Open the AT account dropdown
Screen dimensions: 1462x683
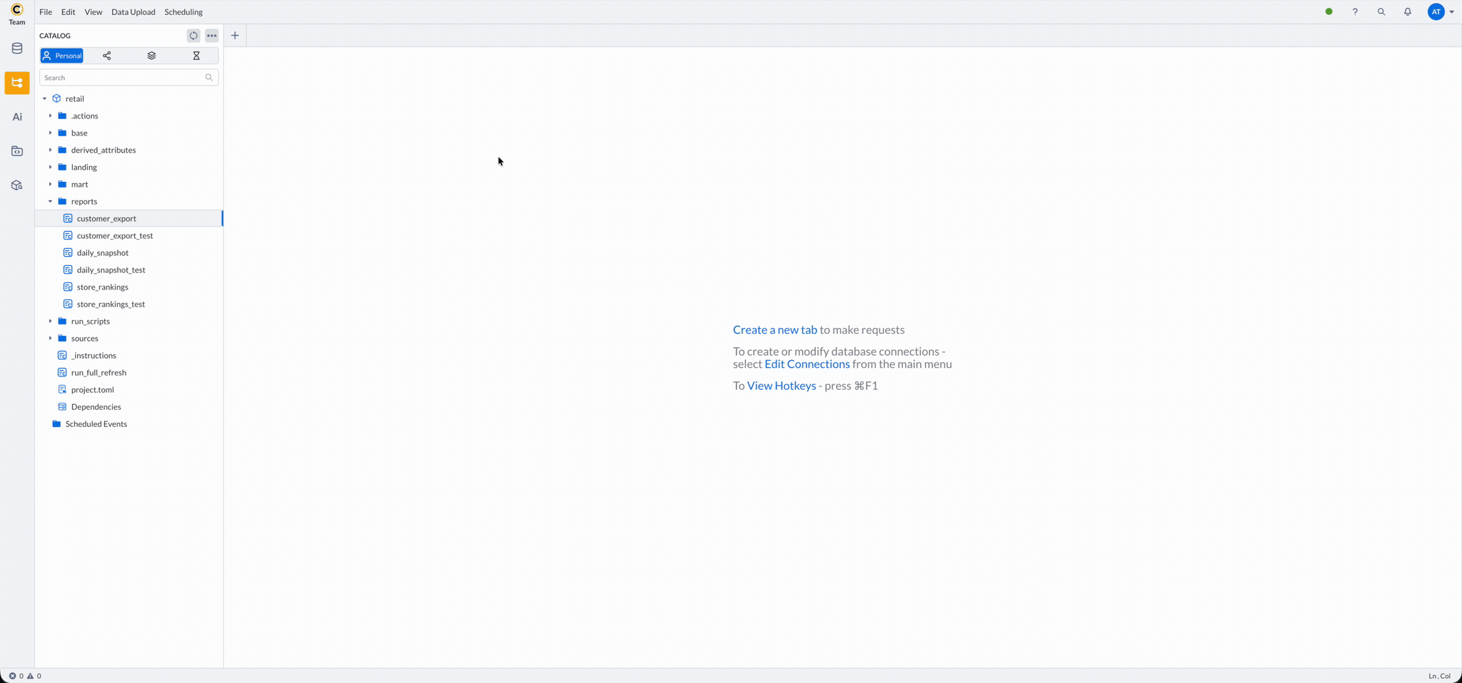click(1439, 12)
